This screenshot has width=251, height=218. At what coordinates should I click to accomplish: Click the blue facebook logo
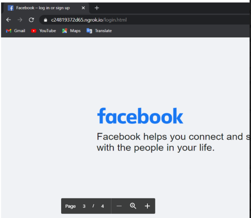140,116
